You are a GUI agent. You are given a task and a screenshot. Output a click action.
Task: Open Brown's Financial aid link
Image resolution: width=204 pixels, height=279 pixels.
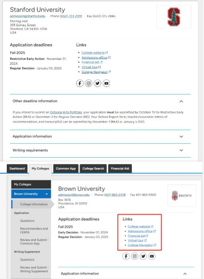click(x=138, y=236)
